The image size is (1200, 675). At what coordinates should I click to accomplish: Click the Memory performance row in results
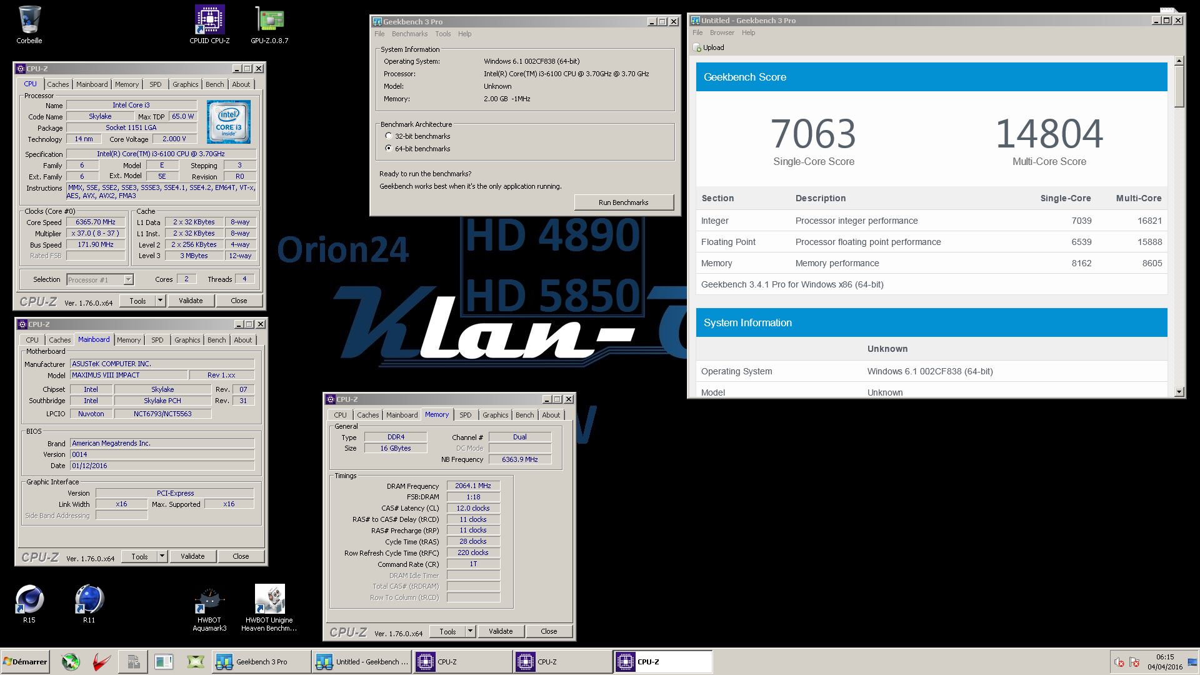(931, 263)
